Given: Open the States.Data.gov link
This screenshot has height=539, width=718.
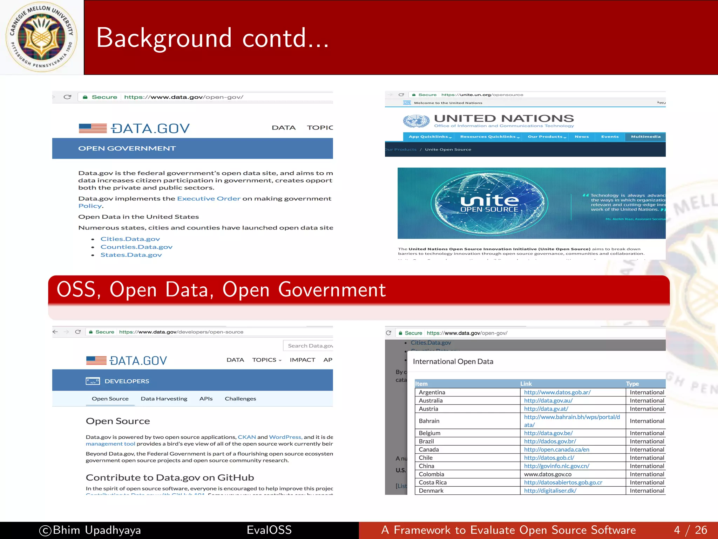Looking at the screenshot, I should [x=131, y=255].
